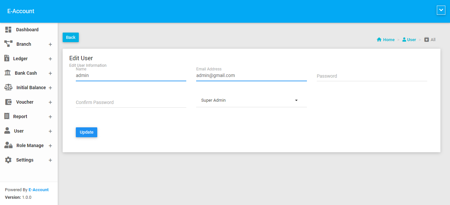Click the Back button

tap(71, 38)
